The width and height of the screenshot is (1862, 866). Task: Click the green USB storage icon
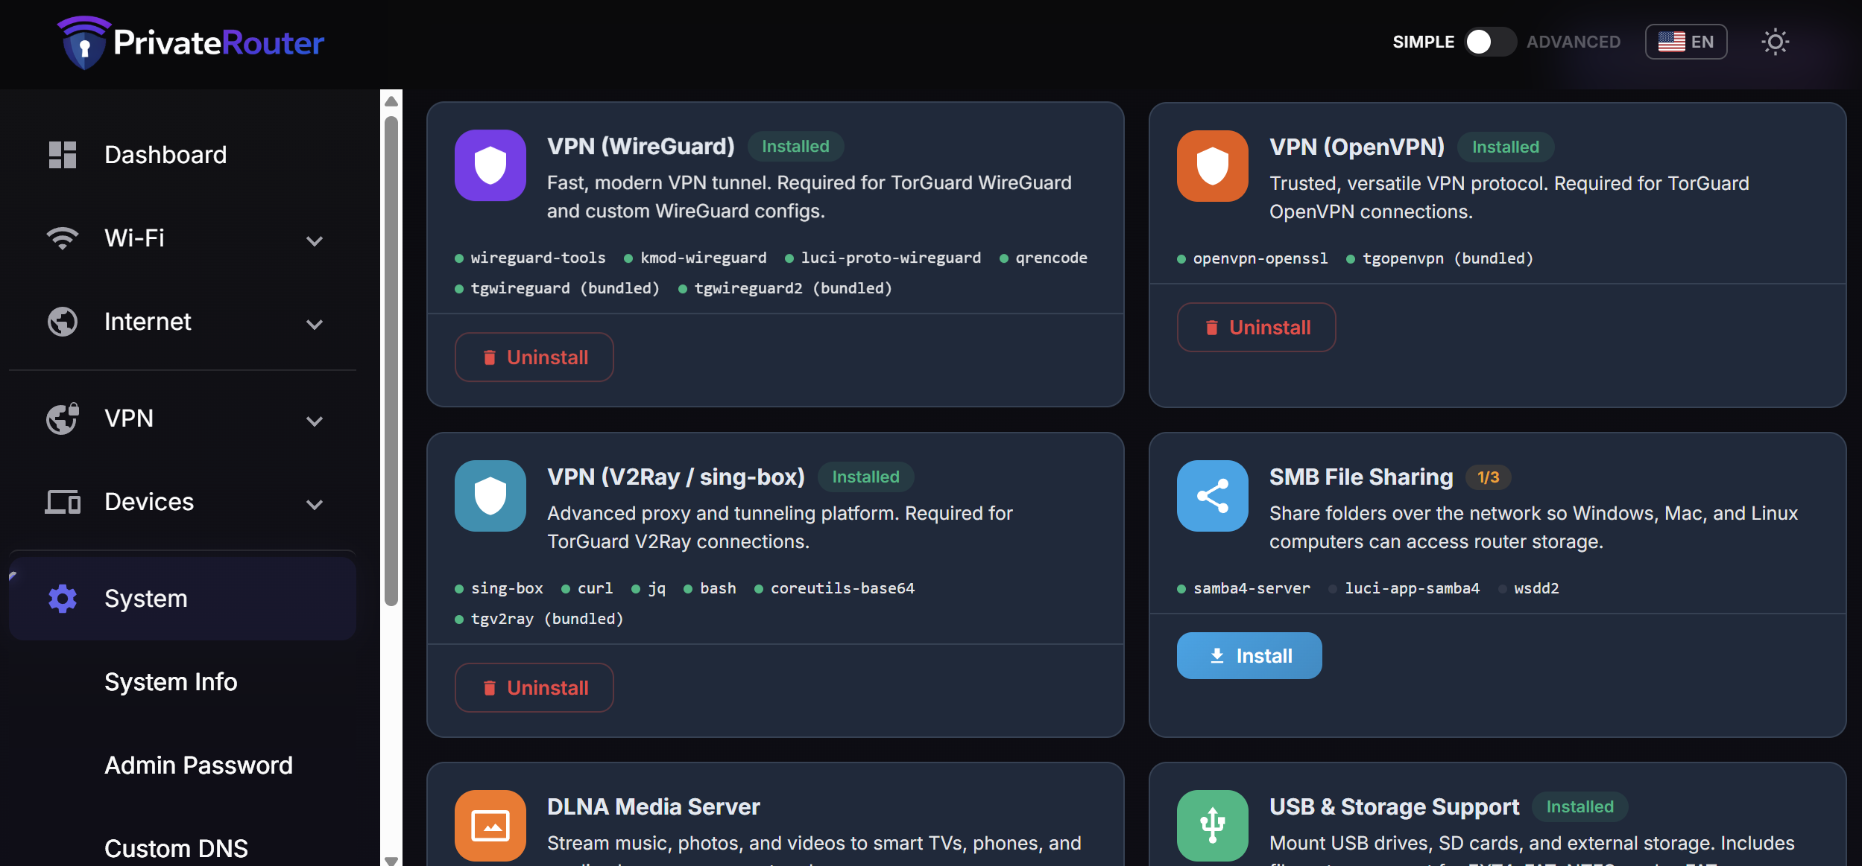(1213, 826)
